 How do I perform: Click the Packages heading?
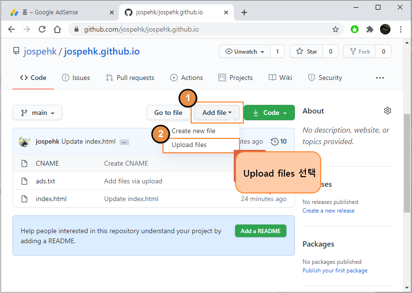coord(318,244)
